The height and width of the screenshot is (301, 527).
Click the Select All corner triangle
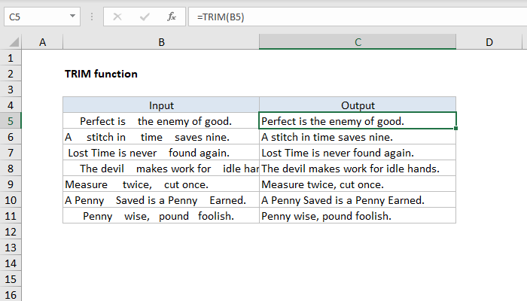point(14,42)
